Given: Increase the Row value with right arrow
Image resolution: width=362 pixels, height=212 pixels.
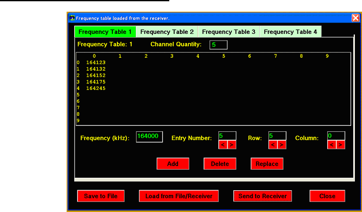Looking at the screenshot, I should click(x=282, y=145).
